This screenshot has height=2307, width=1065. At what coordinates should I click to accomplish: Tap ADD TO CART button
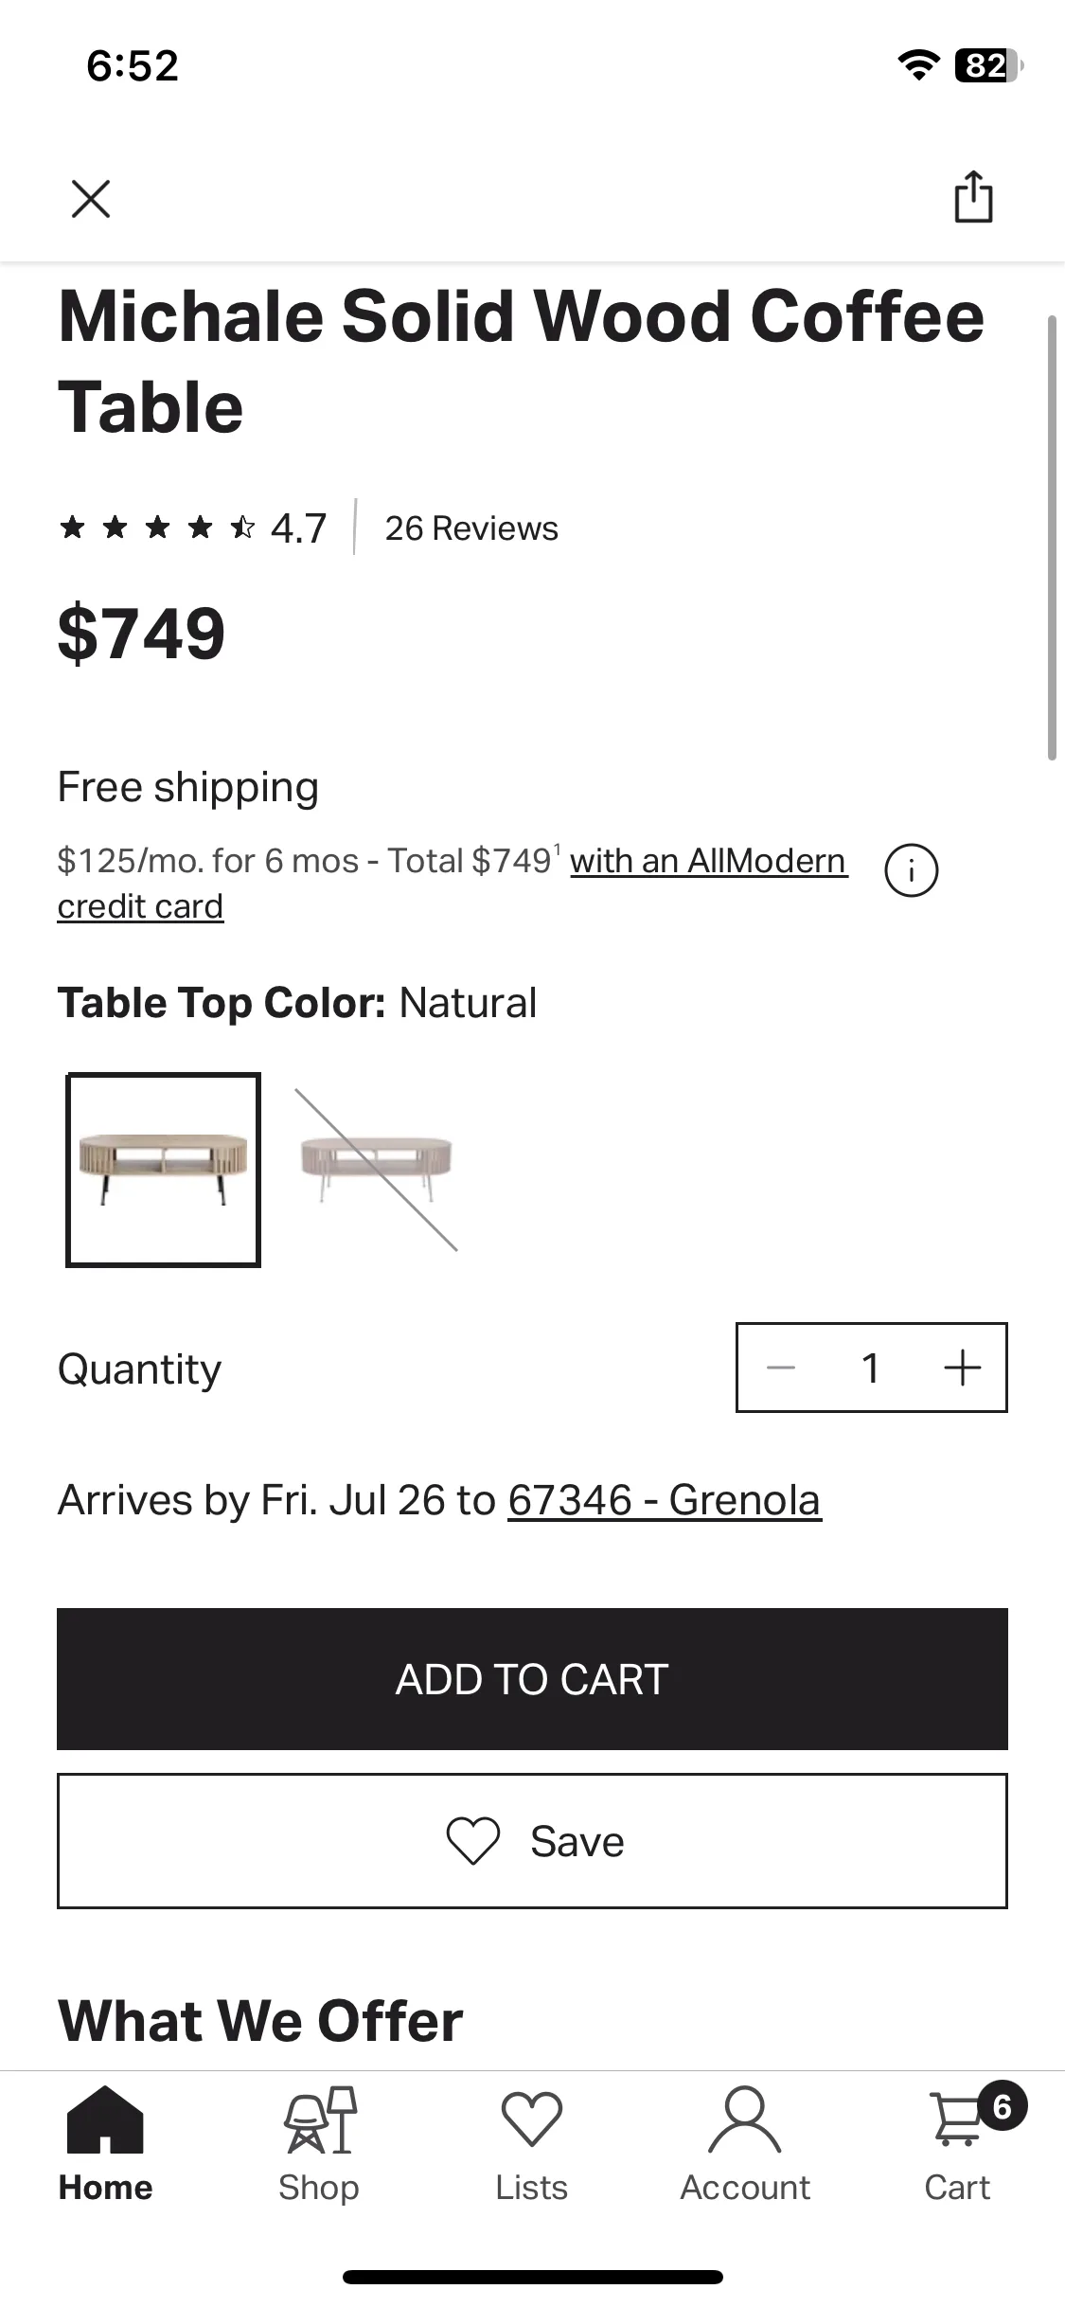click(x=532, y=1679)
